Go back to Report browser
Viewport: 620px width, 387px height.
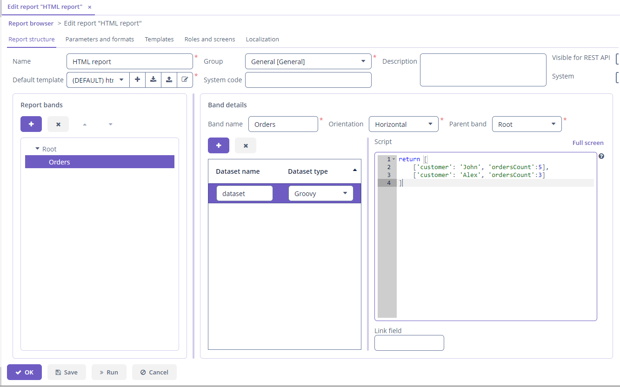coord(31,23)
